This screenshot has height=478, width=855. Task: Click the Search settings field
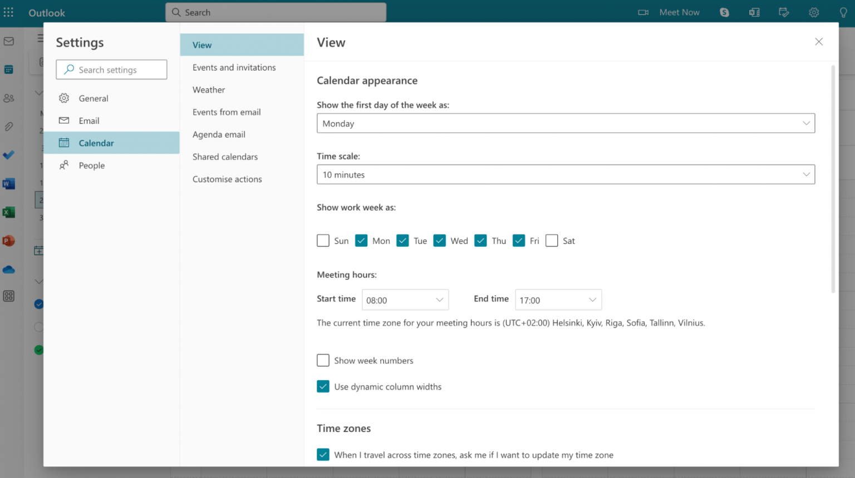[111, 69]
